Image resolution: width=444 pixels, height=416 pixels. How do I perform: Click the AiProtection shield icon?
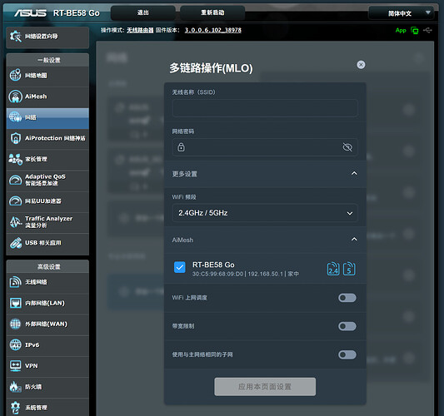[15, 138]
